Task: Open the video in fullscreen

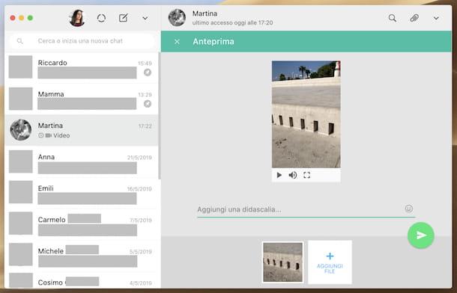Action: [306, 175]
